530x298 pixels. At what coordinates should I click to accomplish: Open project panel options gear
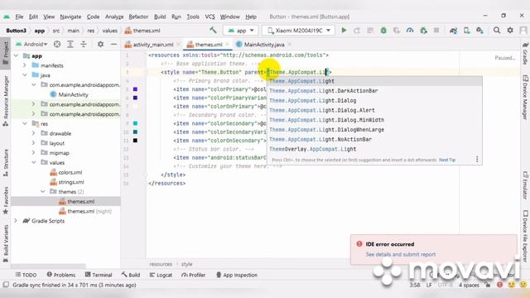click(100, 44)
